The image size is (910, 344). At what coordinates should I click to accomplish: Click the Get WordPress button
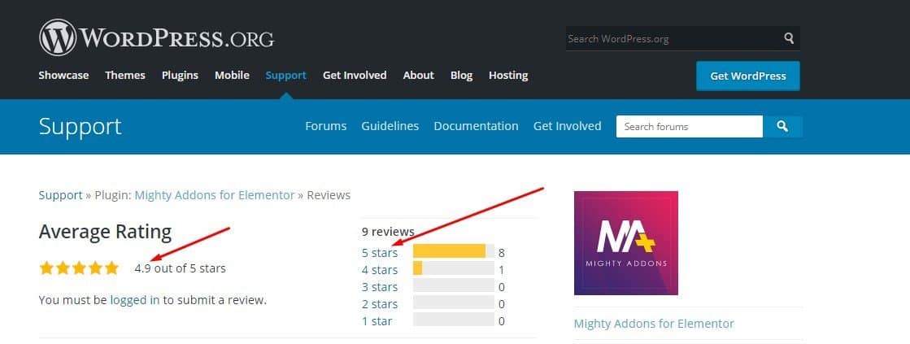tap(747, 76)
